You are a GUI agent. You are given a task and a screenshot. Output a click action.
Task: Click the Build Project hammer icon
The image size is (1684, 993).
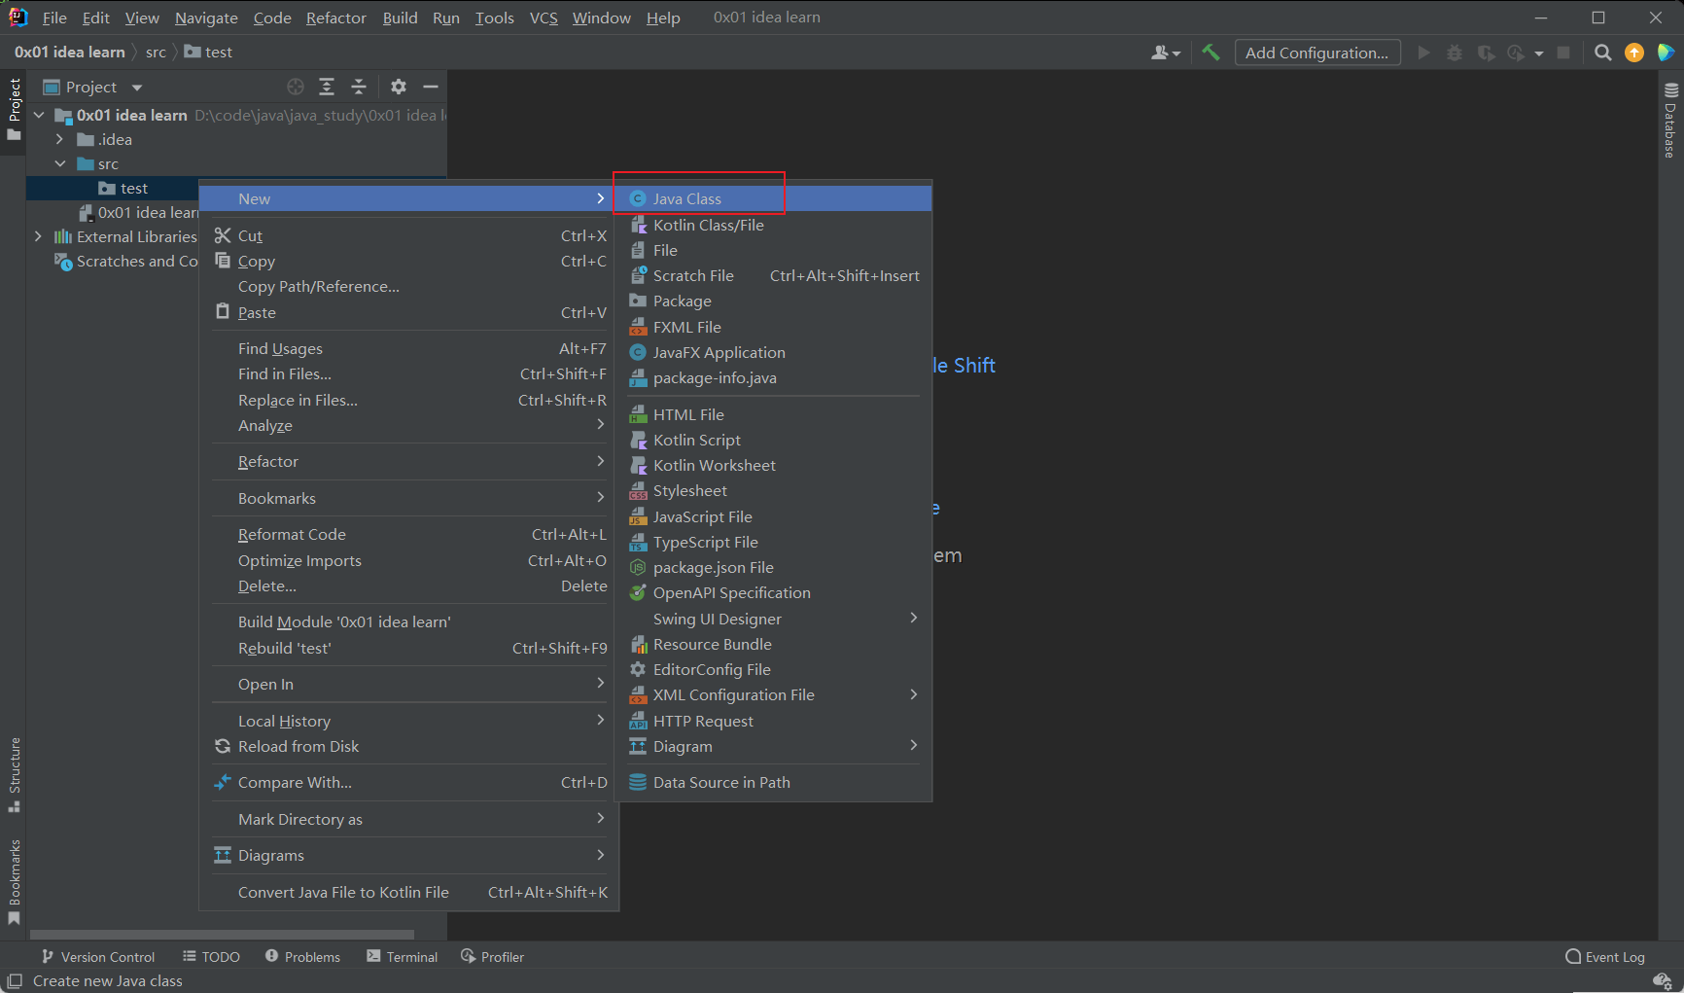(1210, 53)
